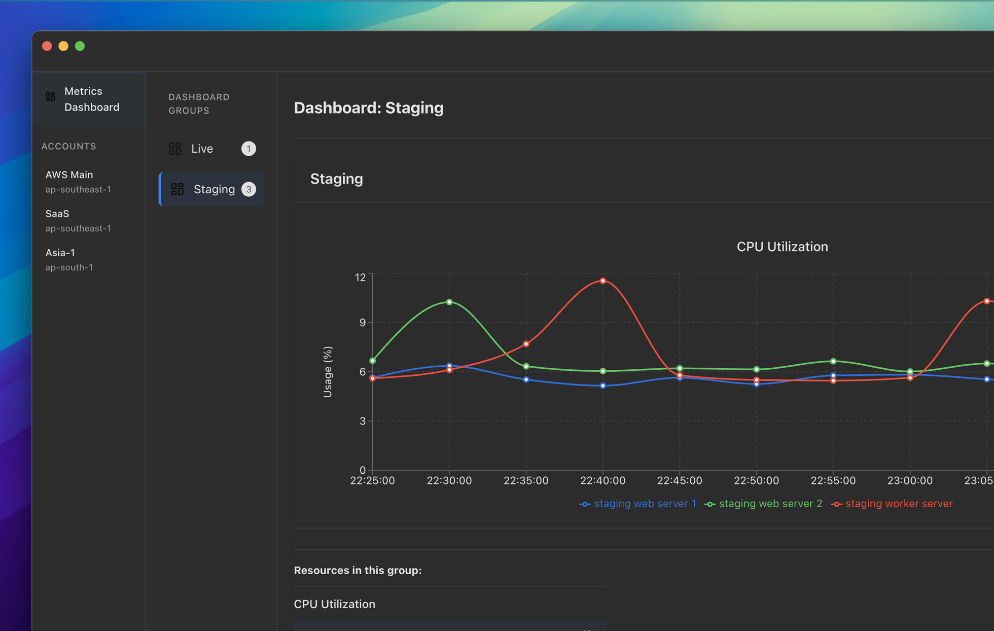
Task: Select the Staging dashboard group
Action: [214, 189]
